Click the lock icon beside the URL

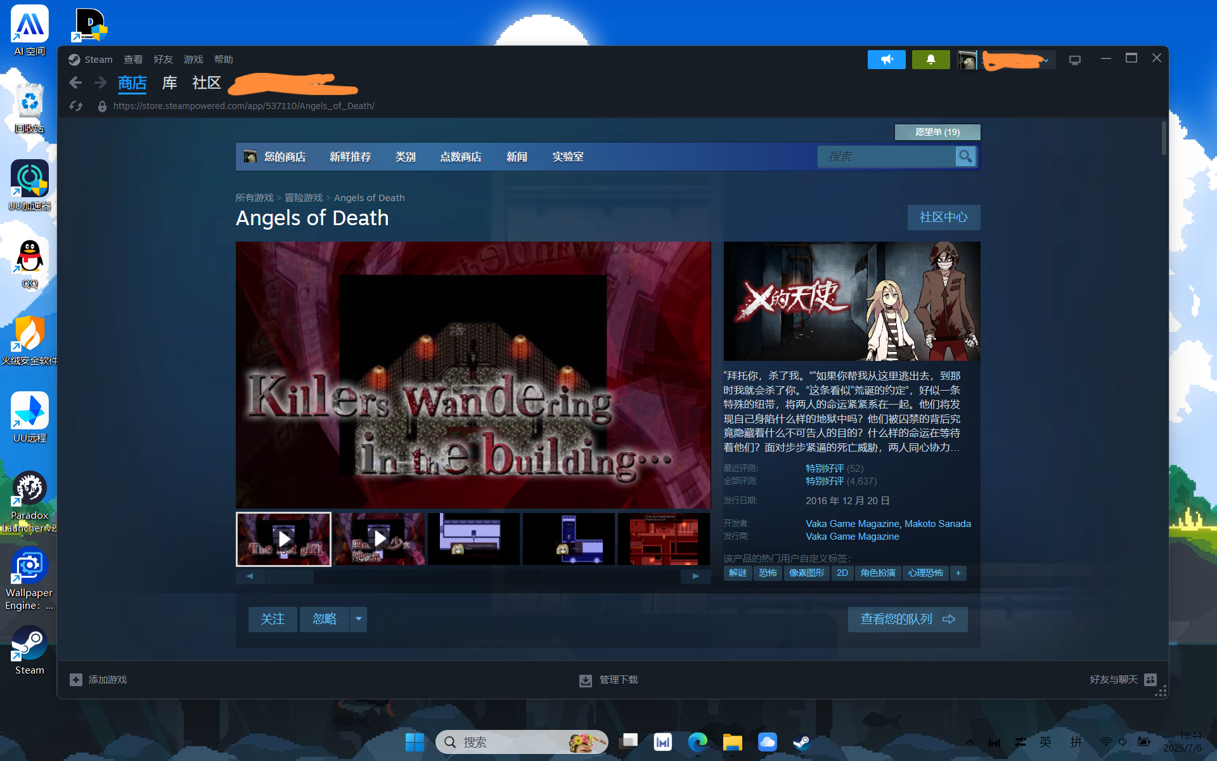coord(102,106)
